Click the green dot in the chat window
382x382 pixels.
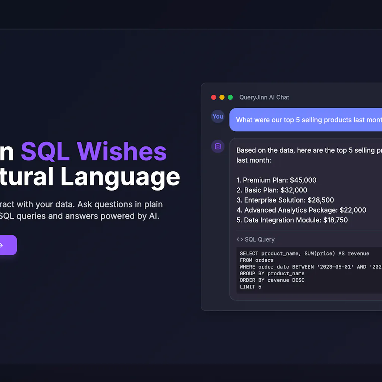tap(230, 97)
